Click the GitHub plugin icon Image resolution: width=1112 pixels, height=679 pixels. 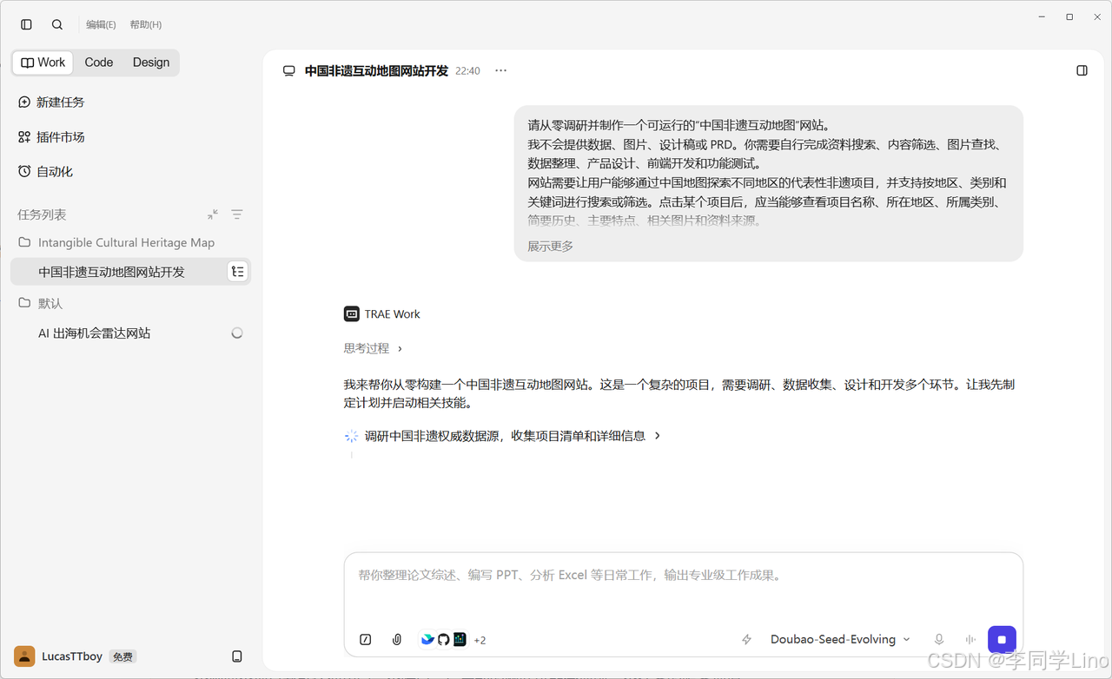443,640
